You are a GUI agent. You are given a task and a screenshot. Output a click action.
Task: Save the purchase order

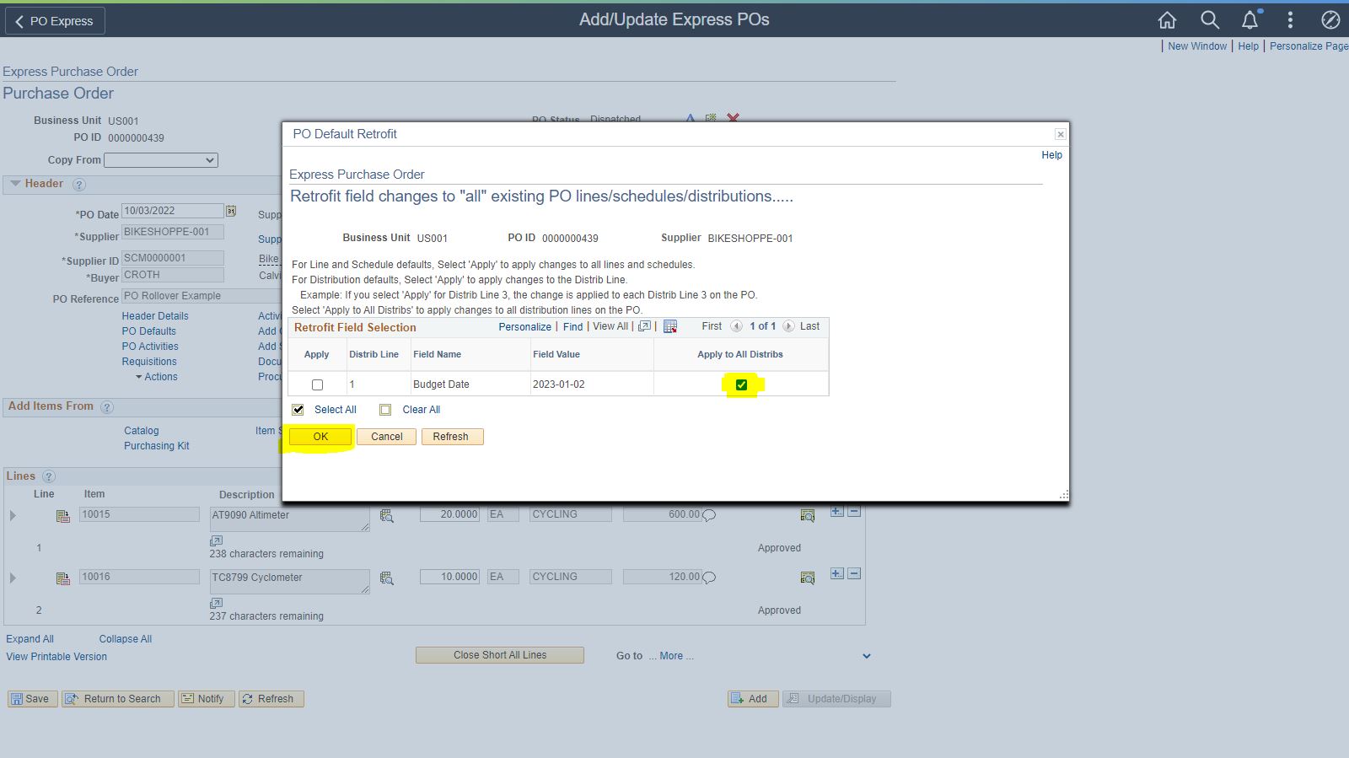[33, 699]
